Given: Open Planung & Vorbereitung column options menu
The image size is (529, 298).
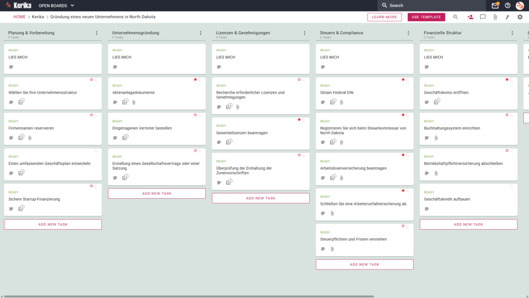Looking at the screenshot, I should [x=97, y=33].
